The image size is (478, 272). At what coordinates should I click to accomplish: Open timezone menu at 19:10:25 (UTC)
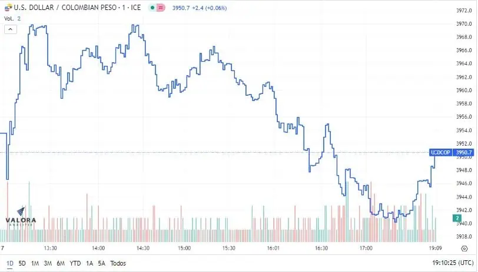(x=453, y=263)
